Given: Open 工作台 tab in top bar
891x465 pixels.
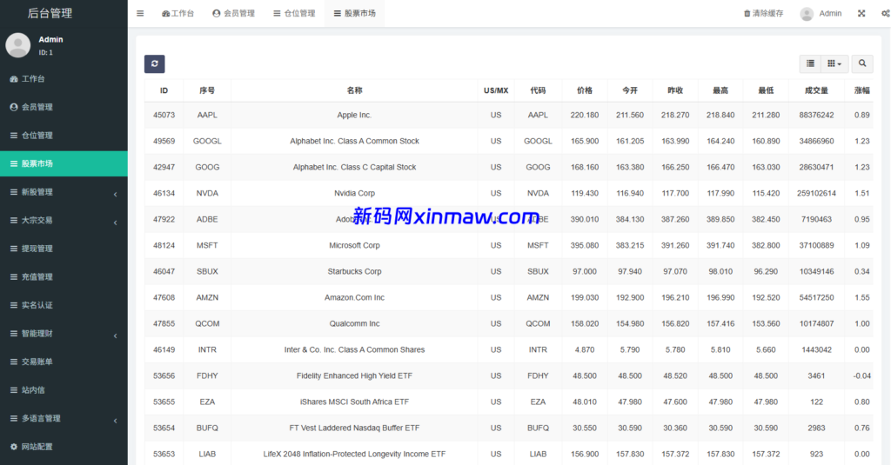Looking at the screenshot, I should pos(178,13).
